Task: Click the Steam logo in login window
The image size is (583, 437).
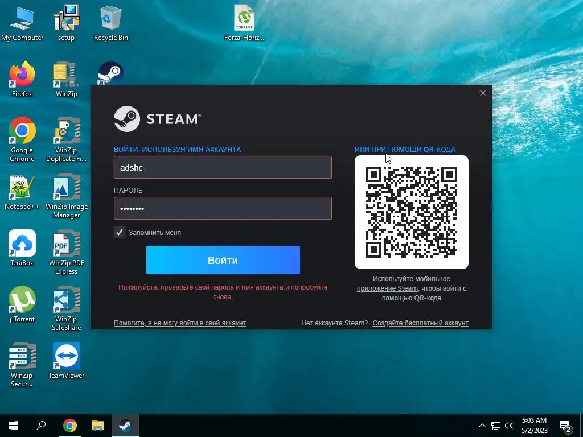Action: point(157,119)
